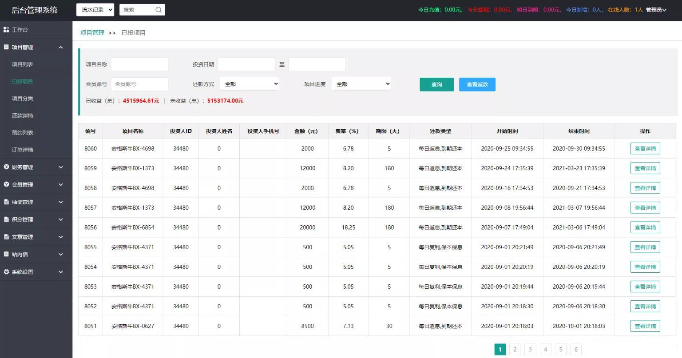Screen dimensions: 682x358
Task: Click the 工作台 dashboard icon in sidebar
Action: 6,30
